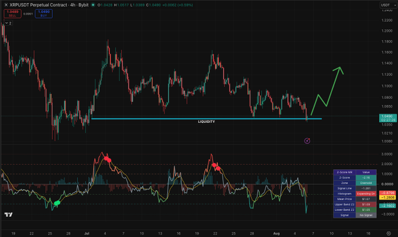398x237 pixels.
Task: Click the close price value C1.0490
Action: 153,5
